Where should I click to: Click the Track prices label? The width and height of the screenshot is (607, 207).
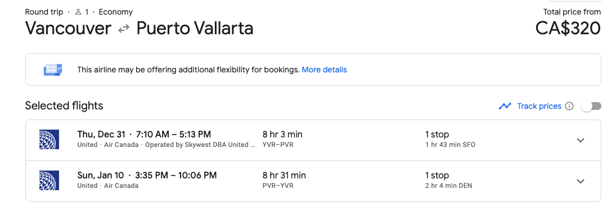pos(539,106)
